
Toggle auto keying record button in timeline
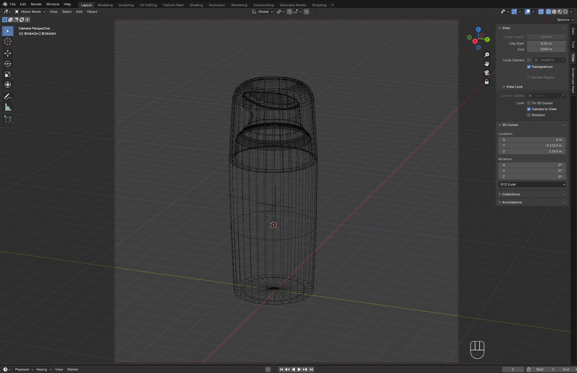(x=268, y=369)
